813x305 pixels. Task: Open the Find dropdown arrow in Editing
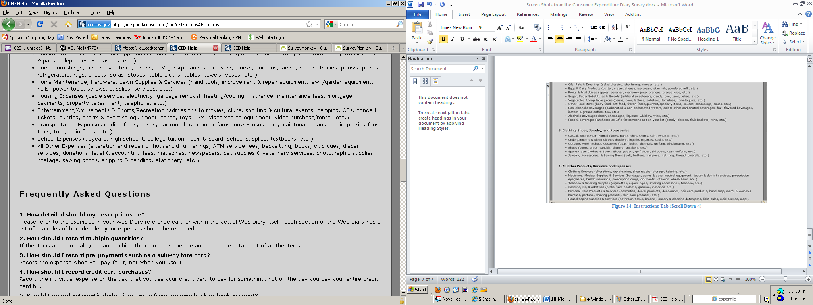tap(801, 24)
